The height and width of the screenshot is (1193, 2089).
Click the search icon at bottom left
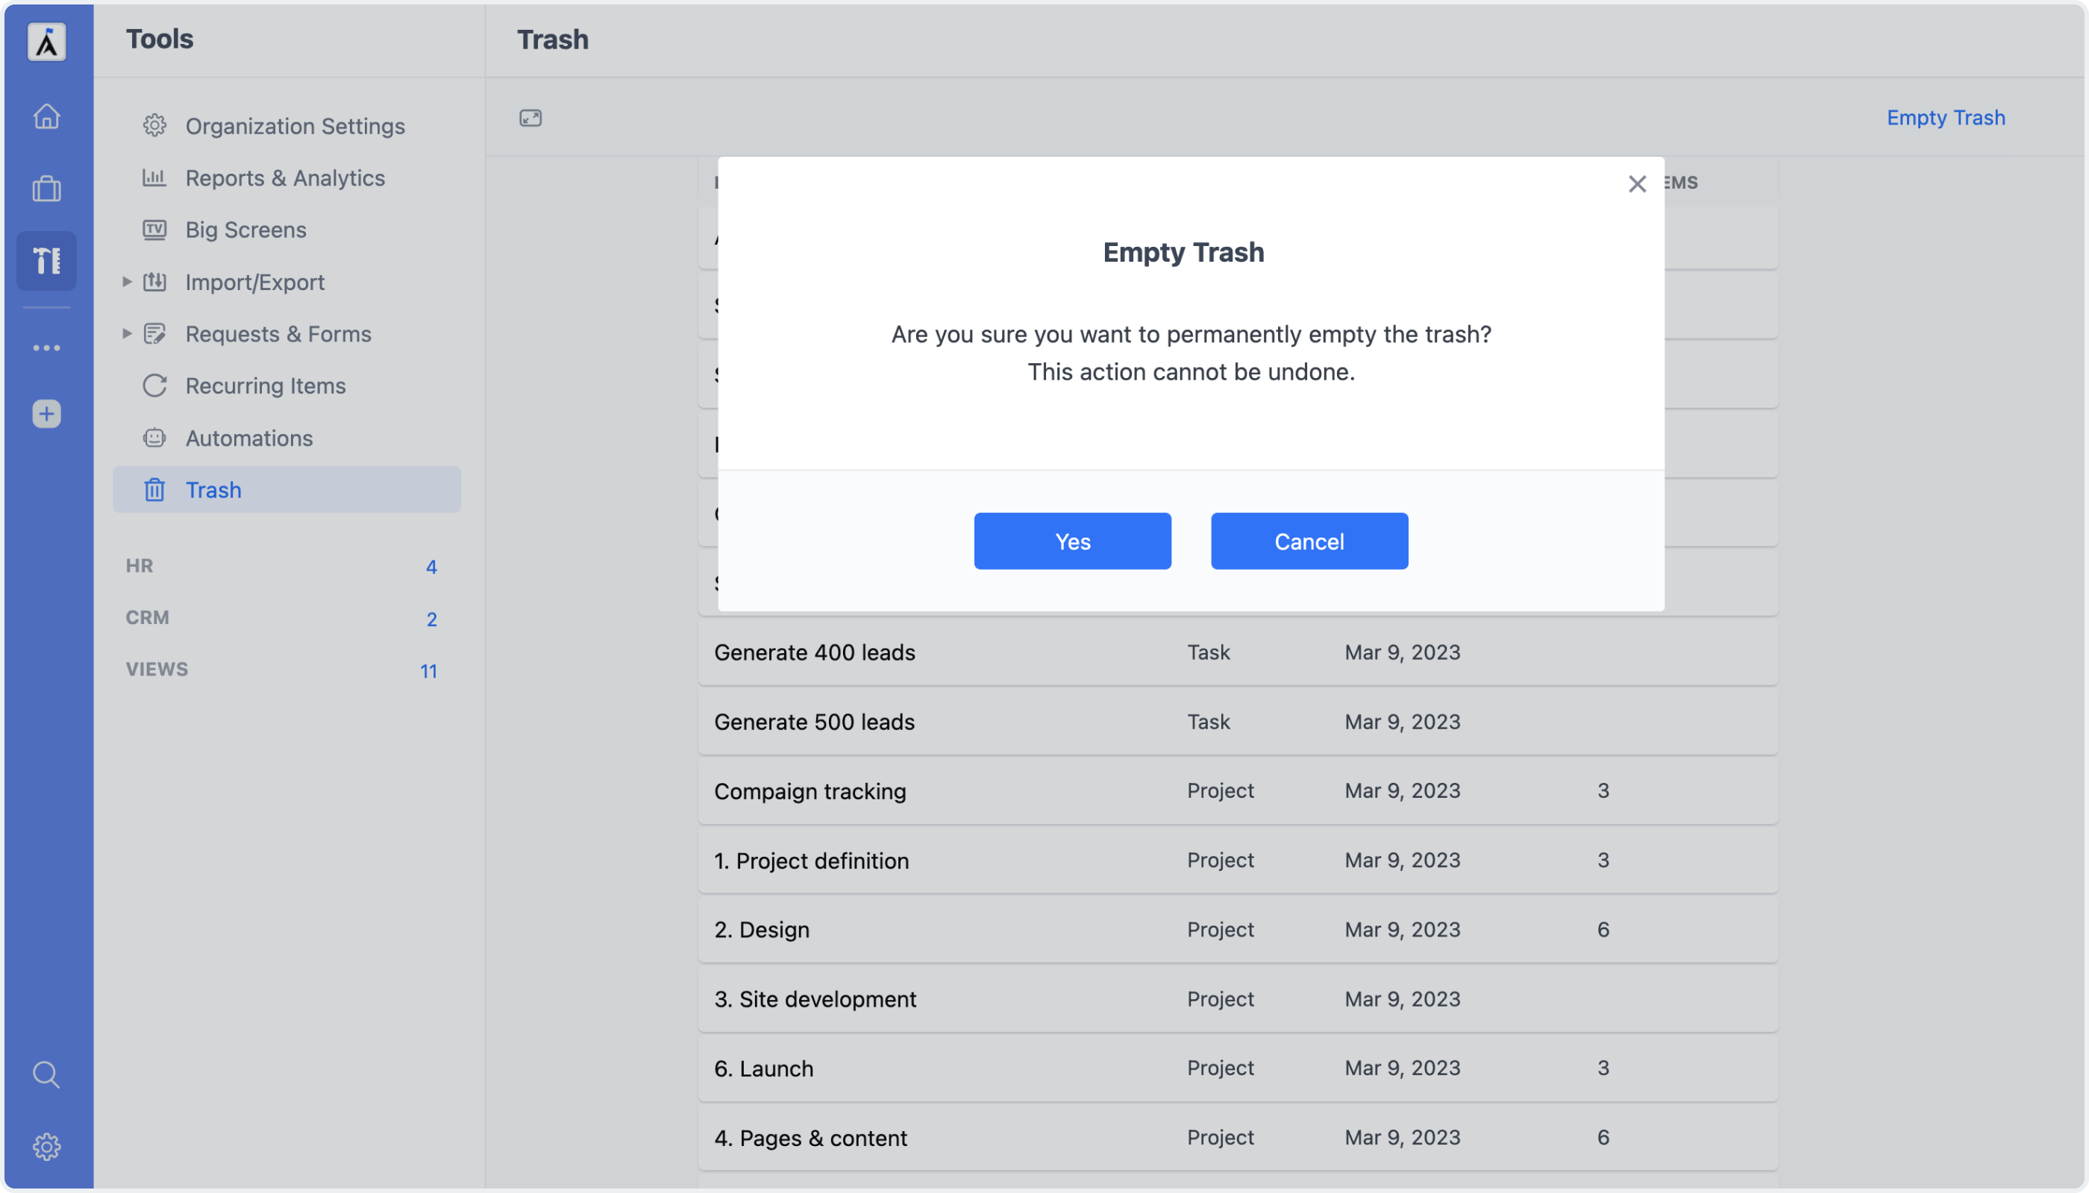(48, 1074)
